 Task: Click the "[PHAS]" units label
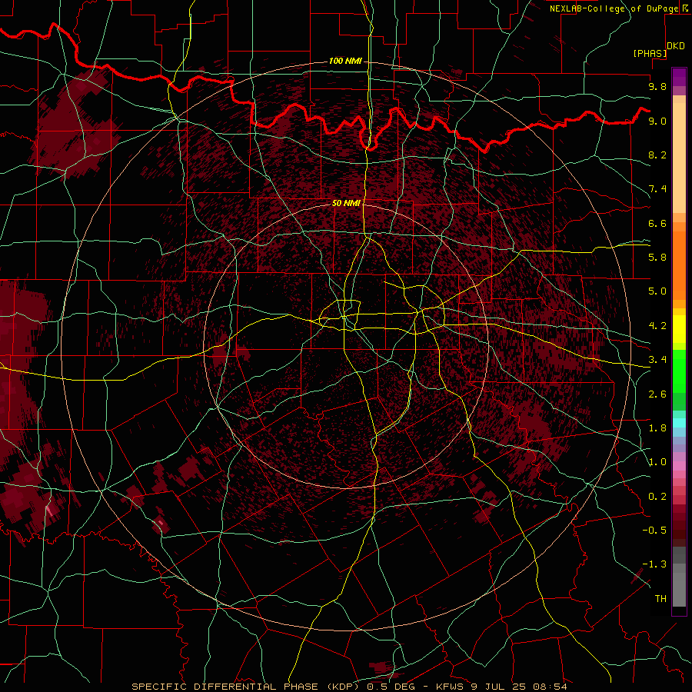pos(650,53)
